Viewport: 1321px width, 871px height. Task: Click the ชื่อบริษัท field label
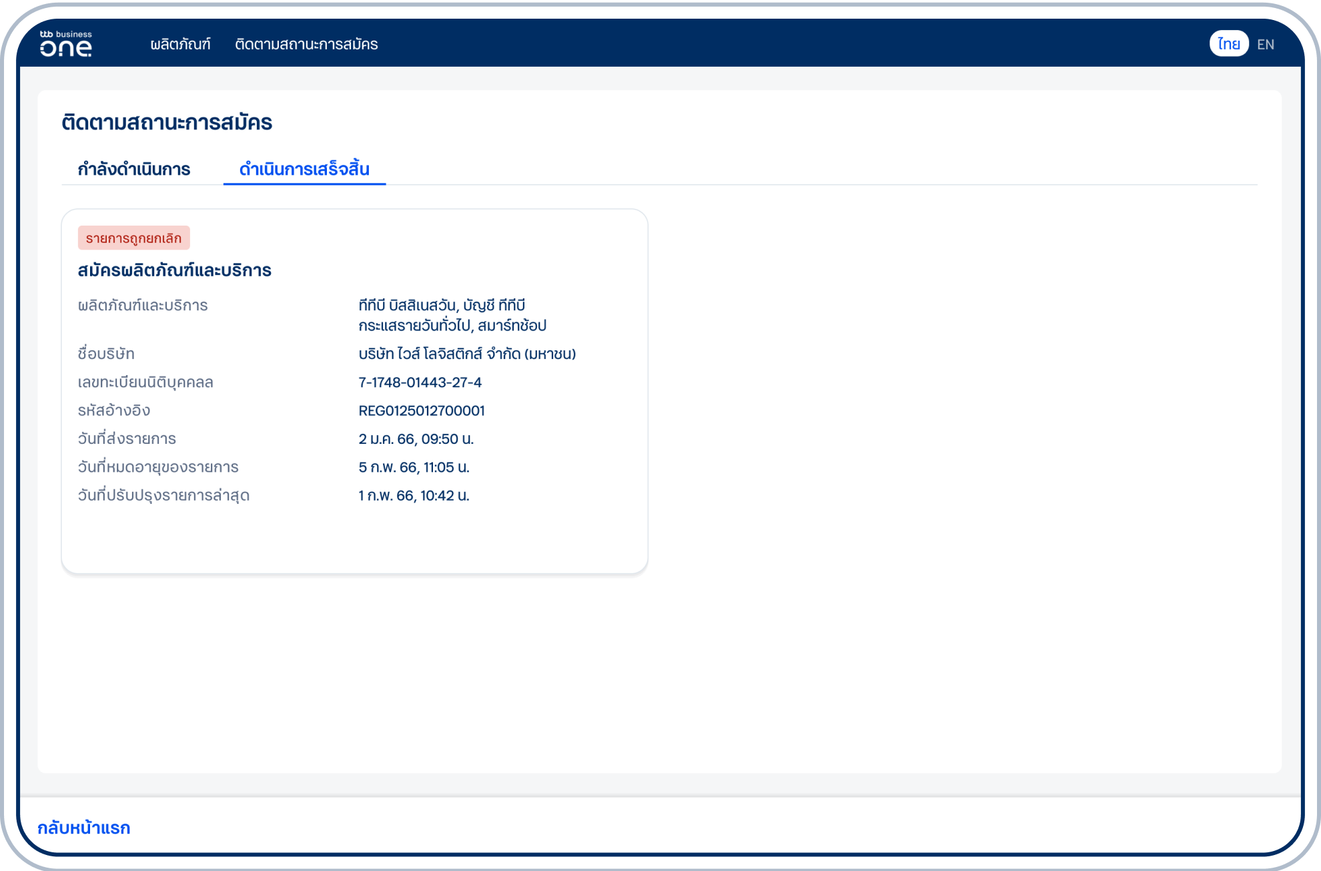(x=105, y=354)
